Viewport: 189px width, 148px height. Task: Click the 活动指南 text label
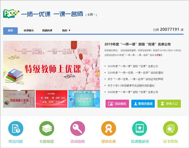point(77,141)
